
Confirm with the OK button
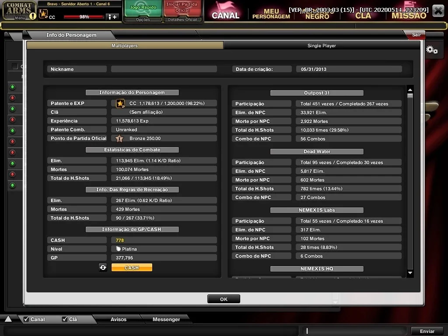coord(224,299)
